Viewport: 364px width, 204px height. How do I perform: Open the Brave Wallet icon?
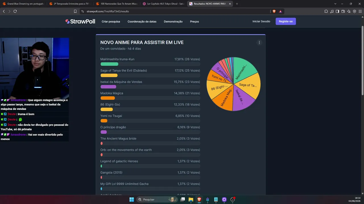click(343, 11)
